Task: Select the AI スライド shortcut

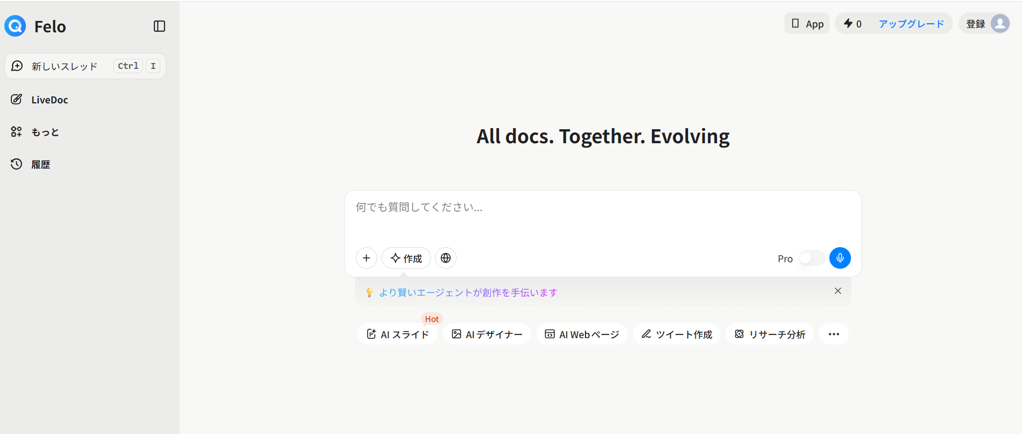Action: tap(398, 334)
